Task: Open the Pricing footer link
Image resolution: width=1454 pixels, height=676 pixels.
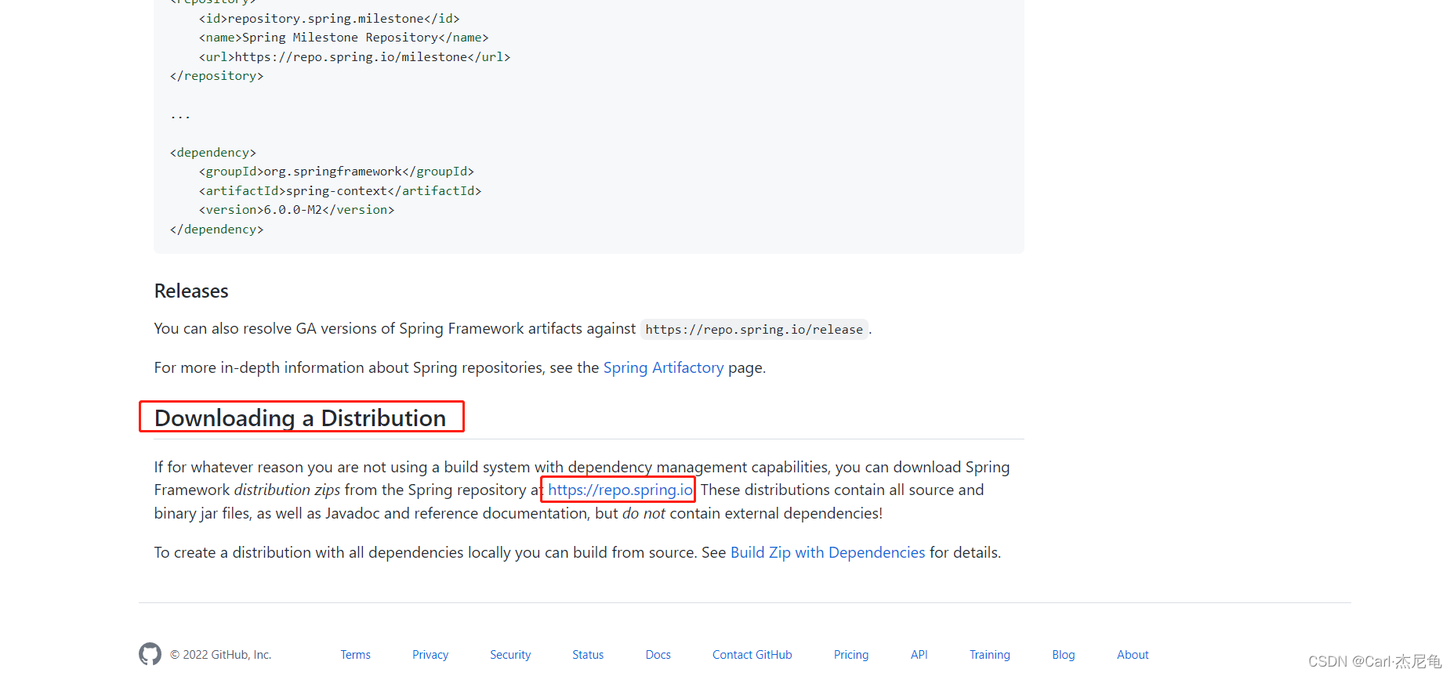Action: click(x=851, y=655)
